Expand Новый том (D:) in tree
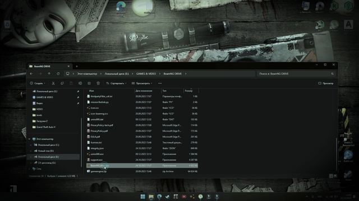The width and height of the screenshot is (359, 201). click(31, 151)
